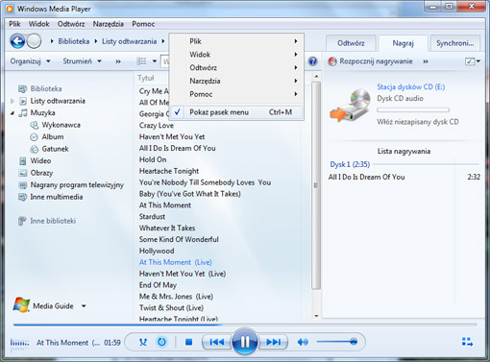
Task: Expand the Widok submenu in context menu
Action: click(236, 55)
